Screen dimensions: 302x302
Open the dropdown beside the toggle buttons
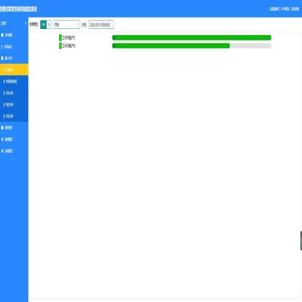click(x=66, y=25)
